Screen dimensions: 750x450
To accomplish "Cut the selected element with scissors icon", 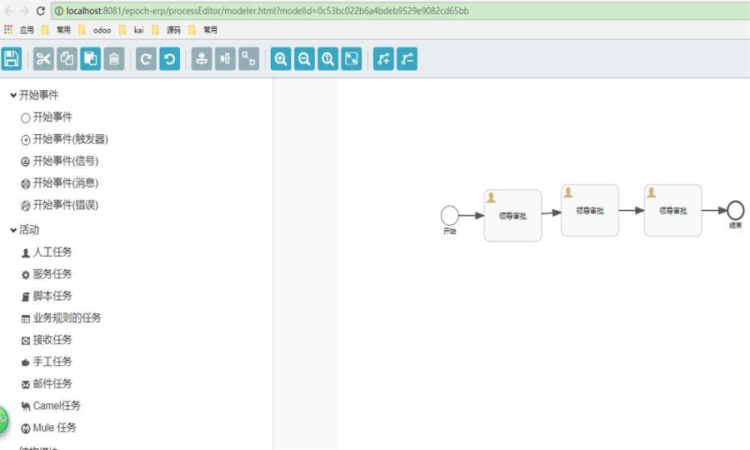I will tap(43, 59).
